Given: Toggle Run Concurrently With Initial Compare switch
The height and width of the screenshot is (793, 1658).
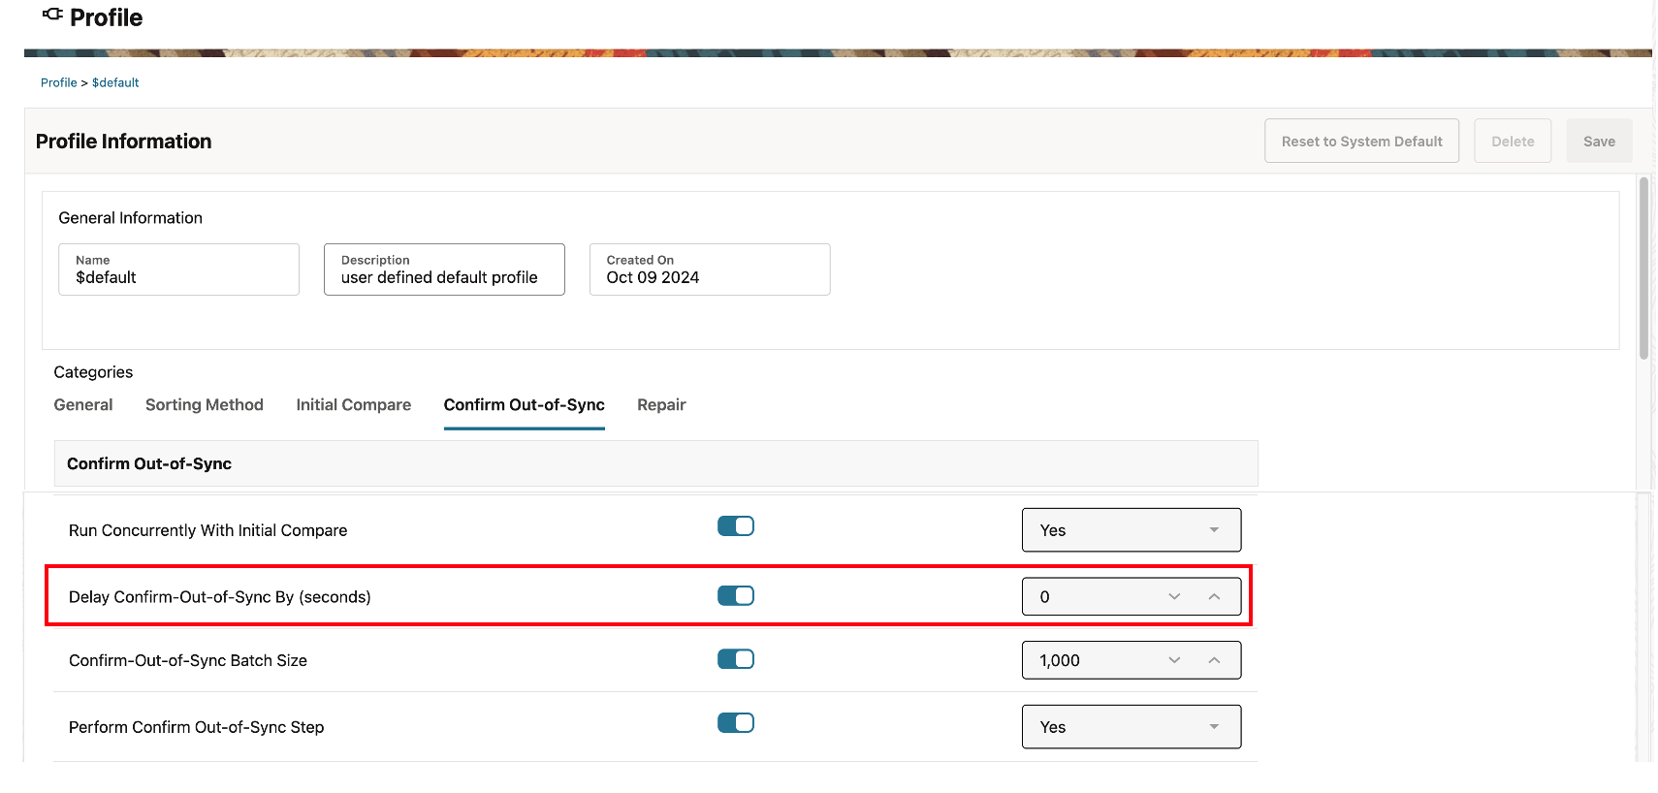Looking at the screenshot, I should click(736, 526).
